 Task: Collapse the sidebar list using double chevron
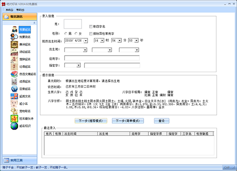tap(35, 23)
